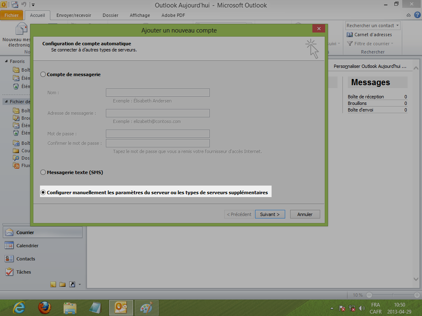This screenshot has width=422, height=316.
Task: Switch to the Accueil ribbon tab
Action: (38, 15)
